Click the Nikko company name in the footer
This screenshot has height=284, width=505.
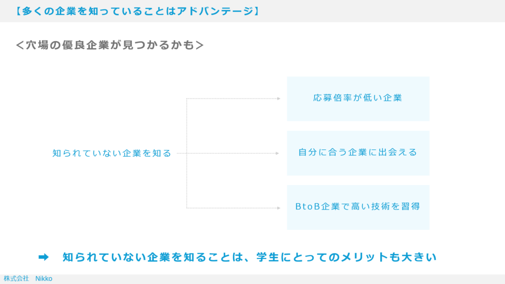pos(44,279)
